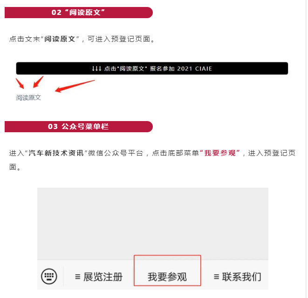The height and width of the screenshot is (298, 308).
Task: Click the bold 汽车新技术资讯 text
Action: tap(56, 153)
